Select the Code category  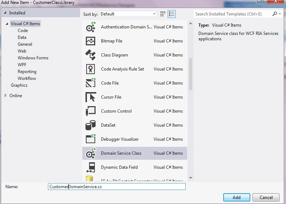click(x=23, y=31)
